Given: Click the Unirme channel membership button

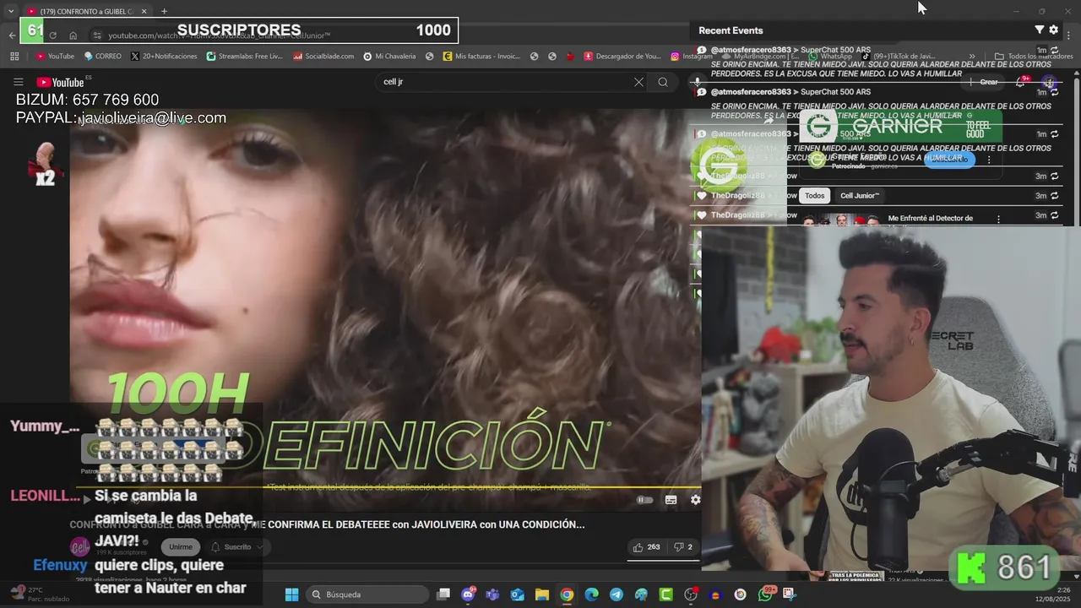Looking at the screenshot, I should [x=181, y=547].
